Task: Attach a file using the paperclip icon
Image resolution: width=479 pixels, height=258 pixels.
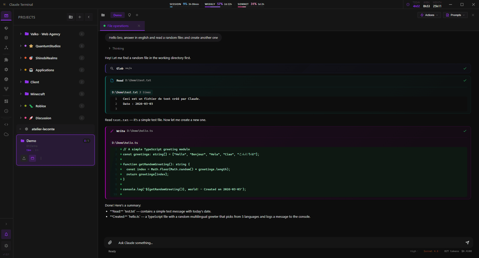Action: [110, 242]
